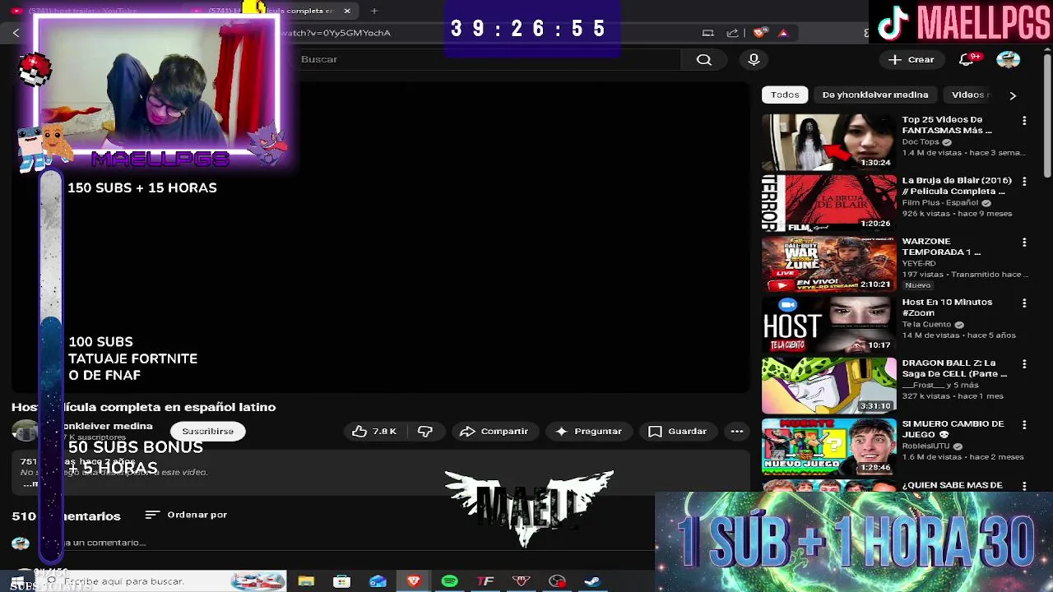Open the YEYE-RD channel name
1053x592 pixels.
pyautogui.click(x=919, y=263)
